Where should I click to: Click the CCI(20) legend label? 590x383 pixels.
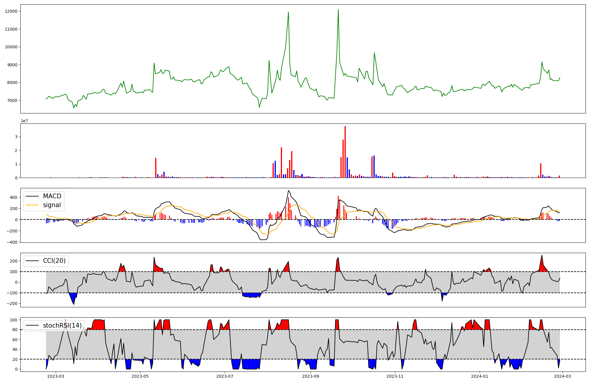pos(54,261)
